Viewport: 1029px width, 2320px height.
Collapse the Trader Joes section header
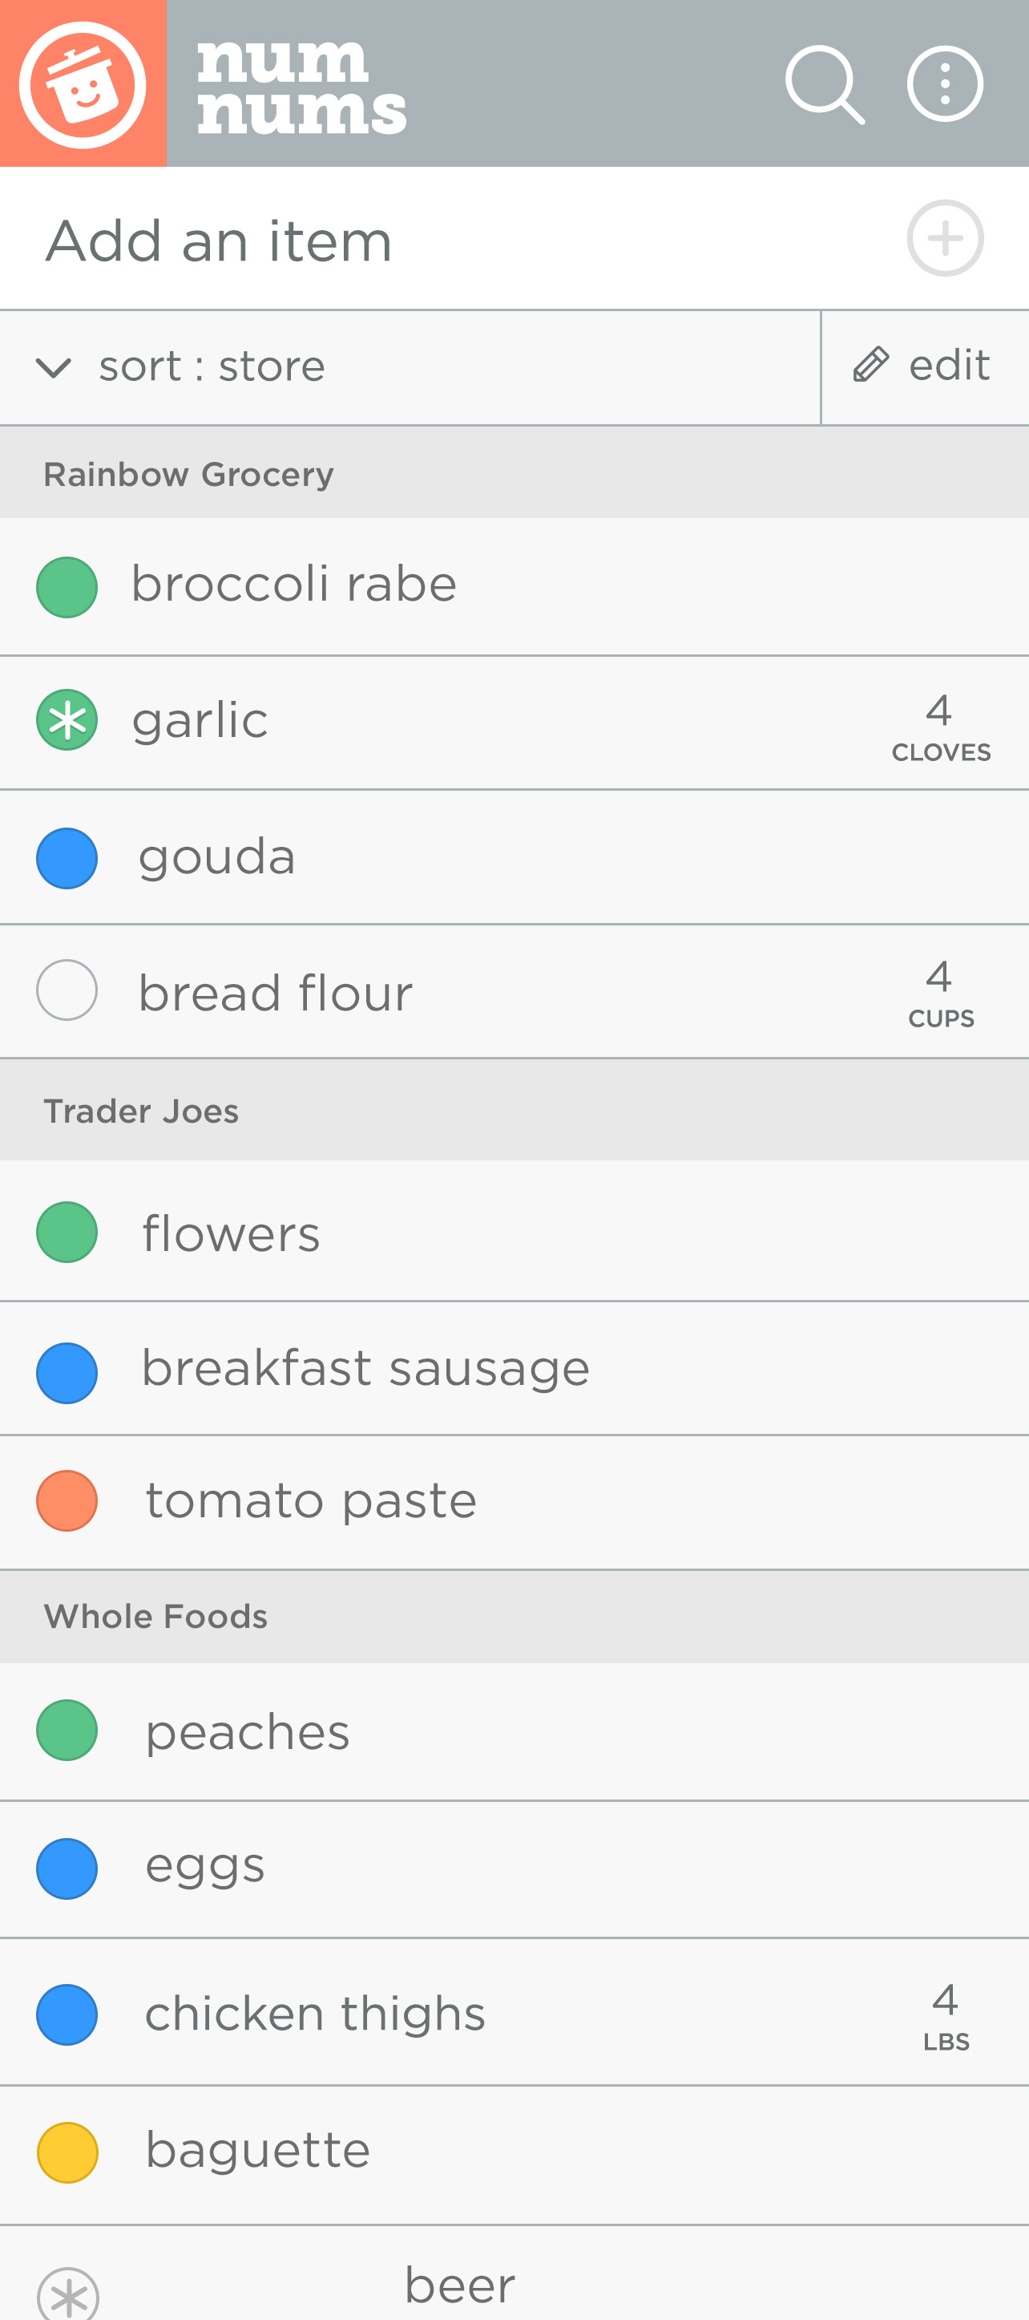pos(141,1111)
